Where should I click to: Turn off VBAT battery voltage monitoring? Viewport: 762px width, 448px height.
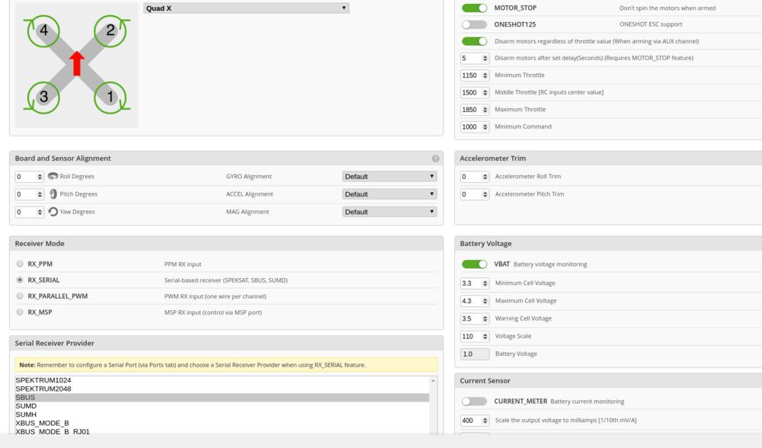tap(474, 264)
